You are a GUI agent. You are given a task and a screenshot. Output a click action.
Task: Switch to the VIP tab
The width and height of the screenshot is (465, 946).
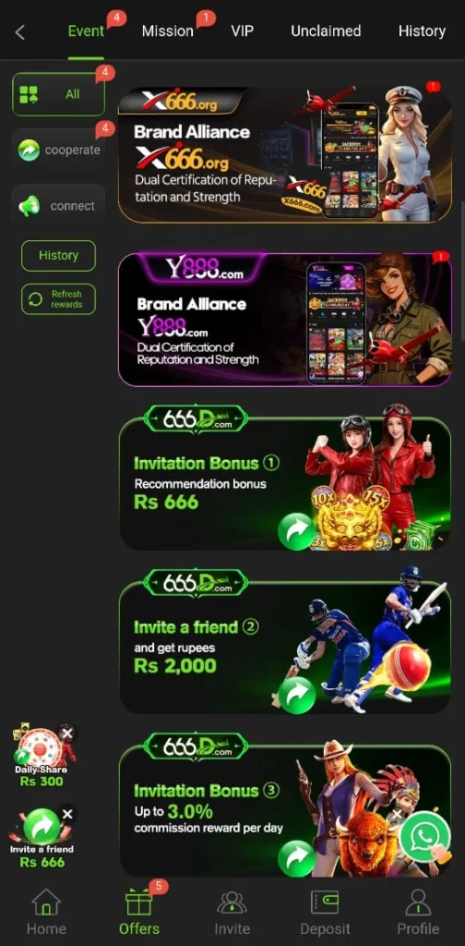click(x=242, y=31)
